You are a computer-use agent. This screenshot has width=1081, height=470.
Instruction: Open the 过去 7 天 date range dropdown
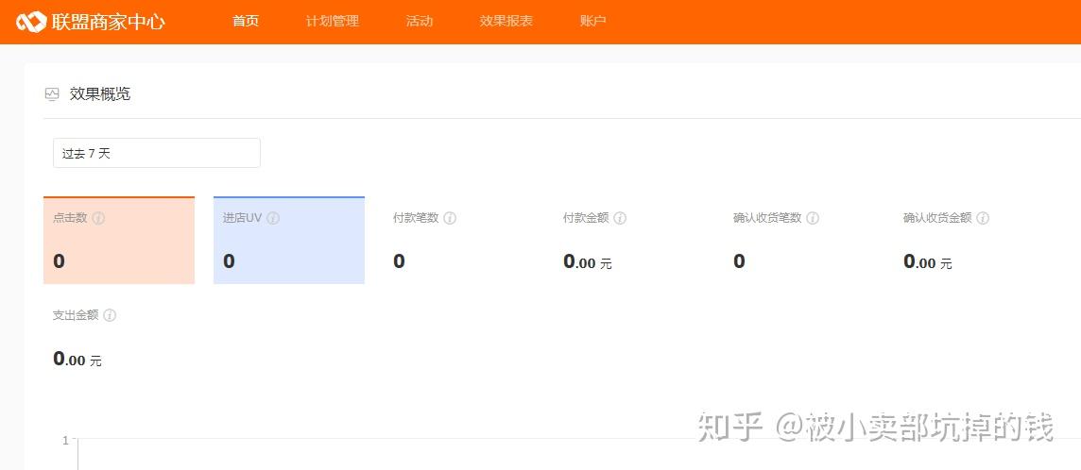point(157,153)
